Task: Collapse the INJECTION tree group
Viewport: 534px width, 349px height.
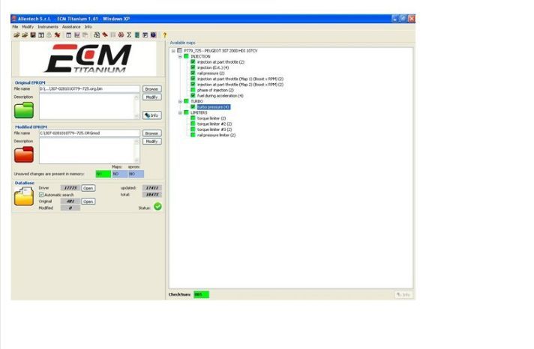Action: [180, 56]
